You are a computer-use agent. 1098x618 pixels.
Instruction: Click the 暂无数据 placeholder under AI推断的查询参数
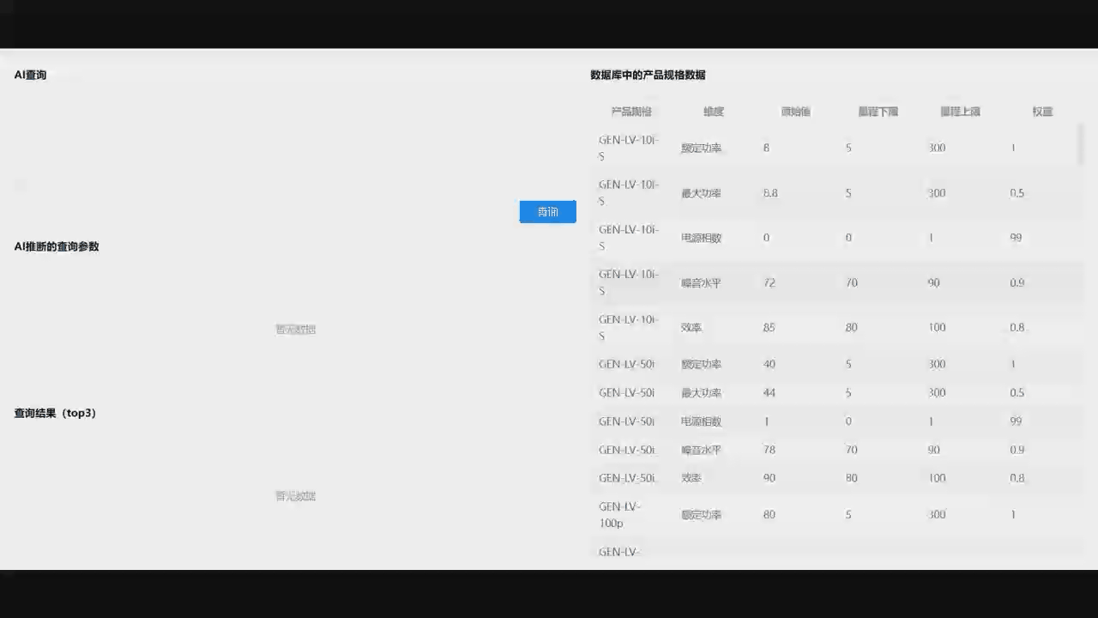coord(295,329)
